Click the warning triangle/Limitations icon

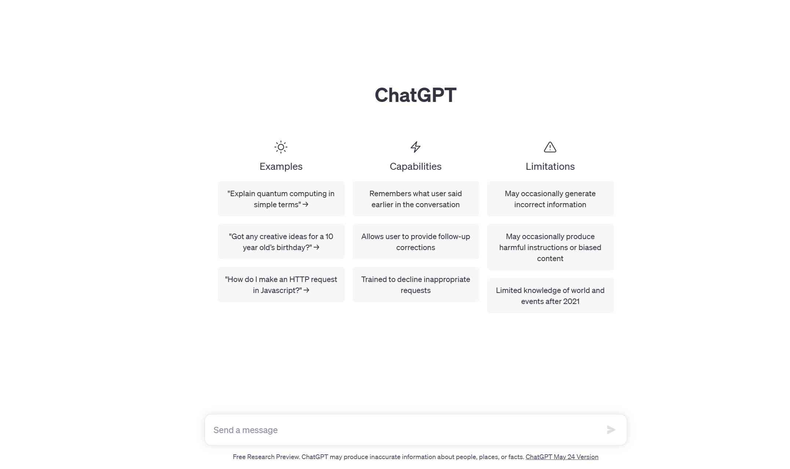tap(550, 146)
